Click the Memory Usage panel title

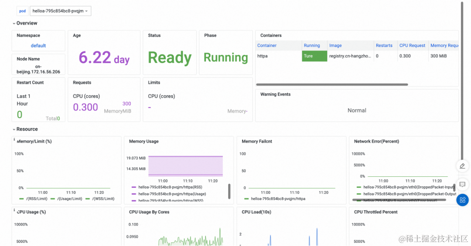click(143, 142)
